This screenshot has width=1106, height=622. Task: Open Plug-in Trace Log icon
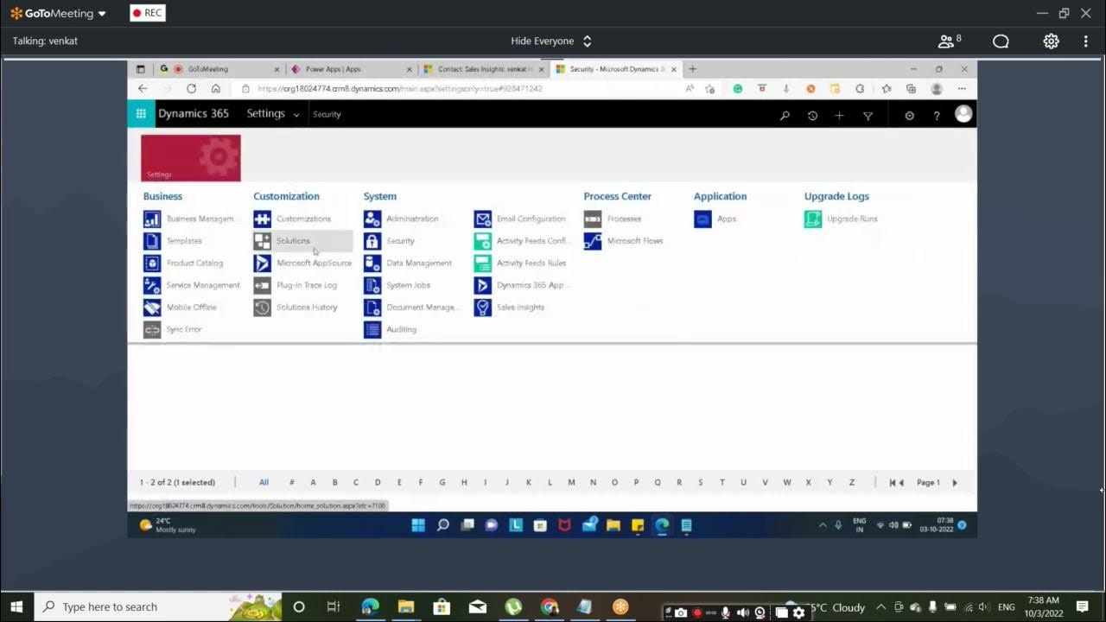coord(262,285)
